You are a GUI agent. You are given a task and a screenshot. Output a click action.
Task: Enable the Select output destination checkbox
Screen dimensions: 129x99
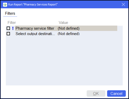click(x=8, y=34)
